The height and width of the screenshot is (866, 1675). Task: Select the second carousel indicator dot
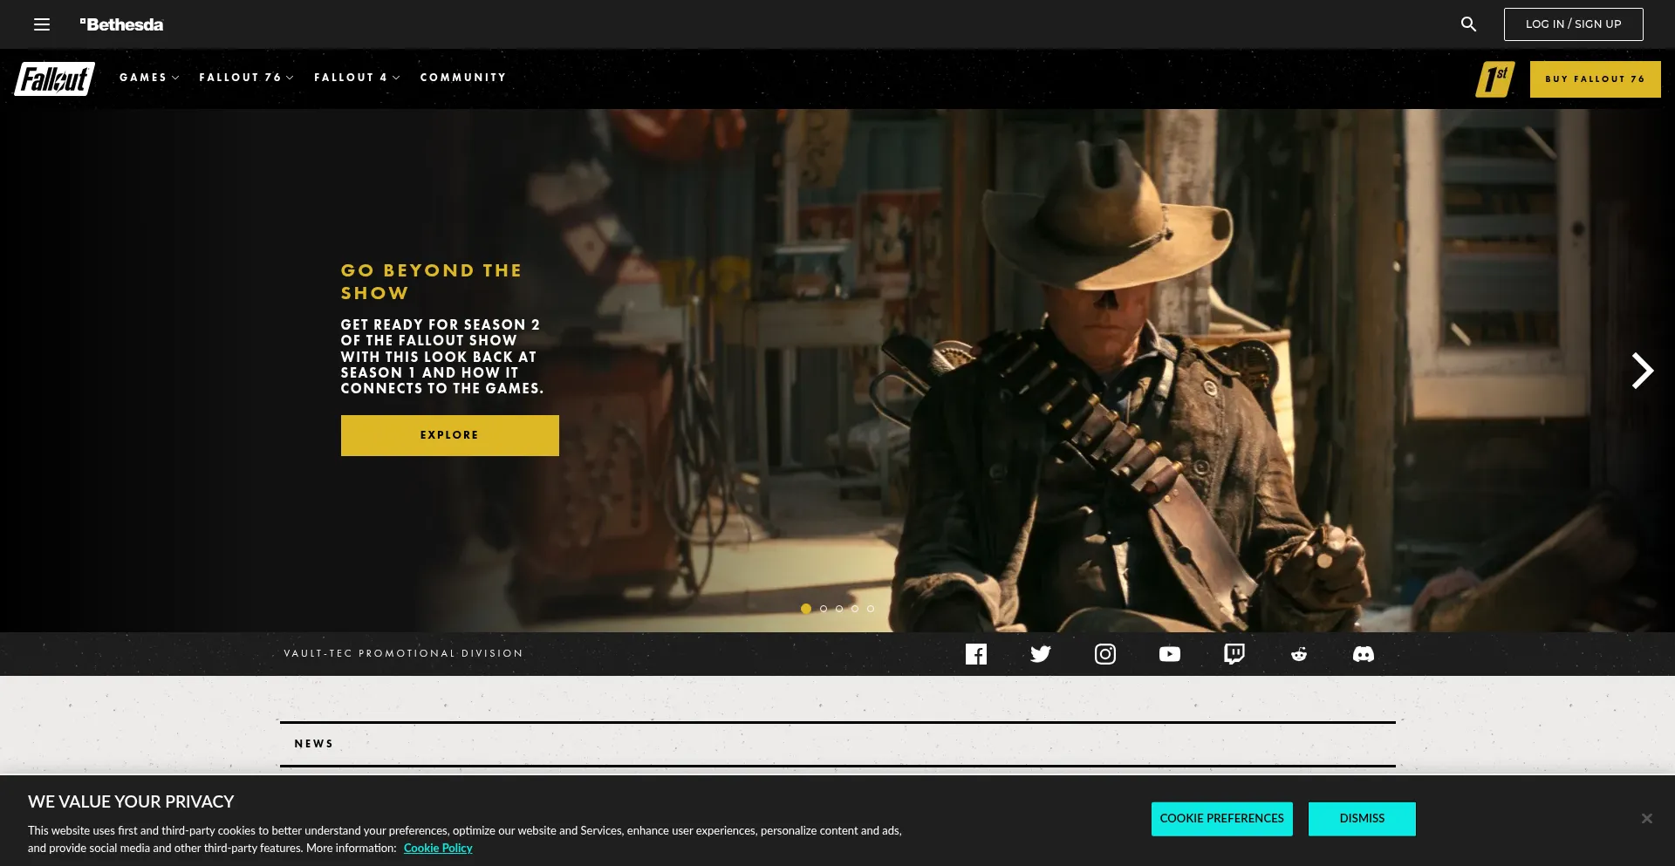tap(823, 609)
